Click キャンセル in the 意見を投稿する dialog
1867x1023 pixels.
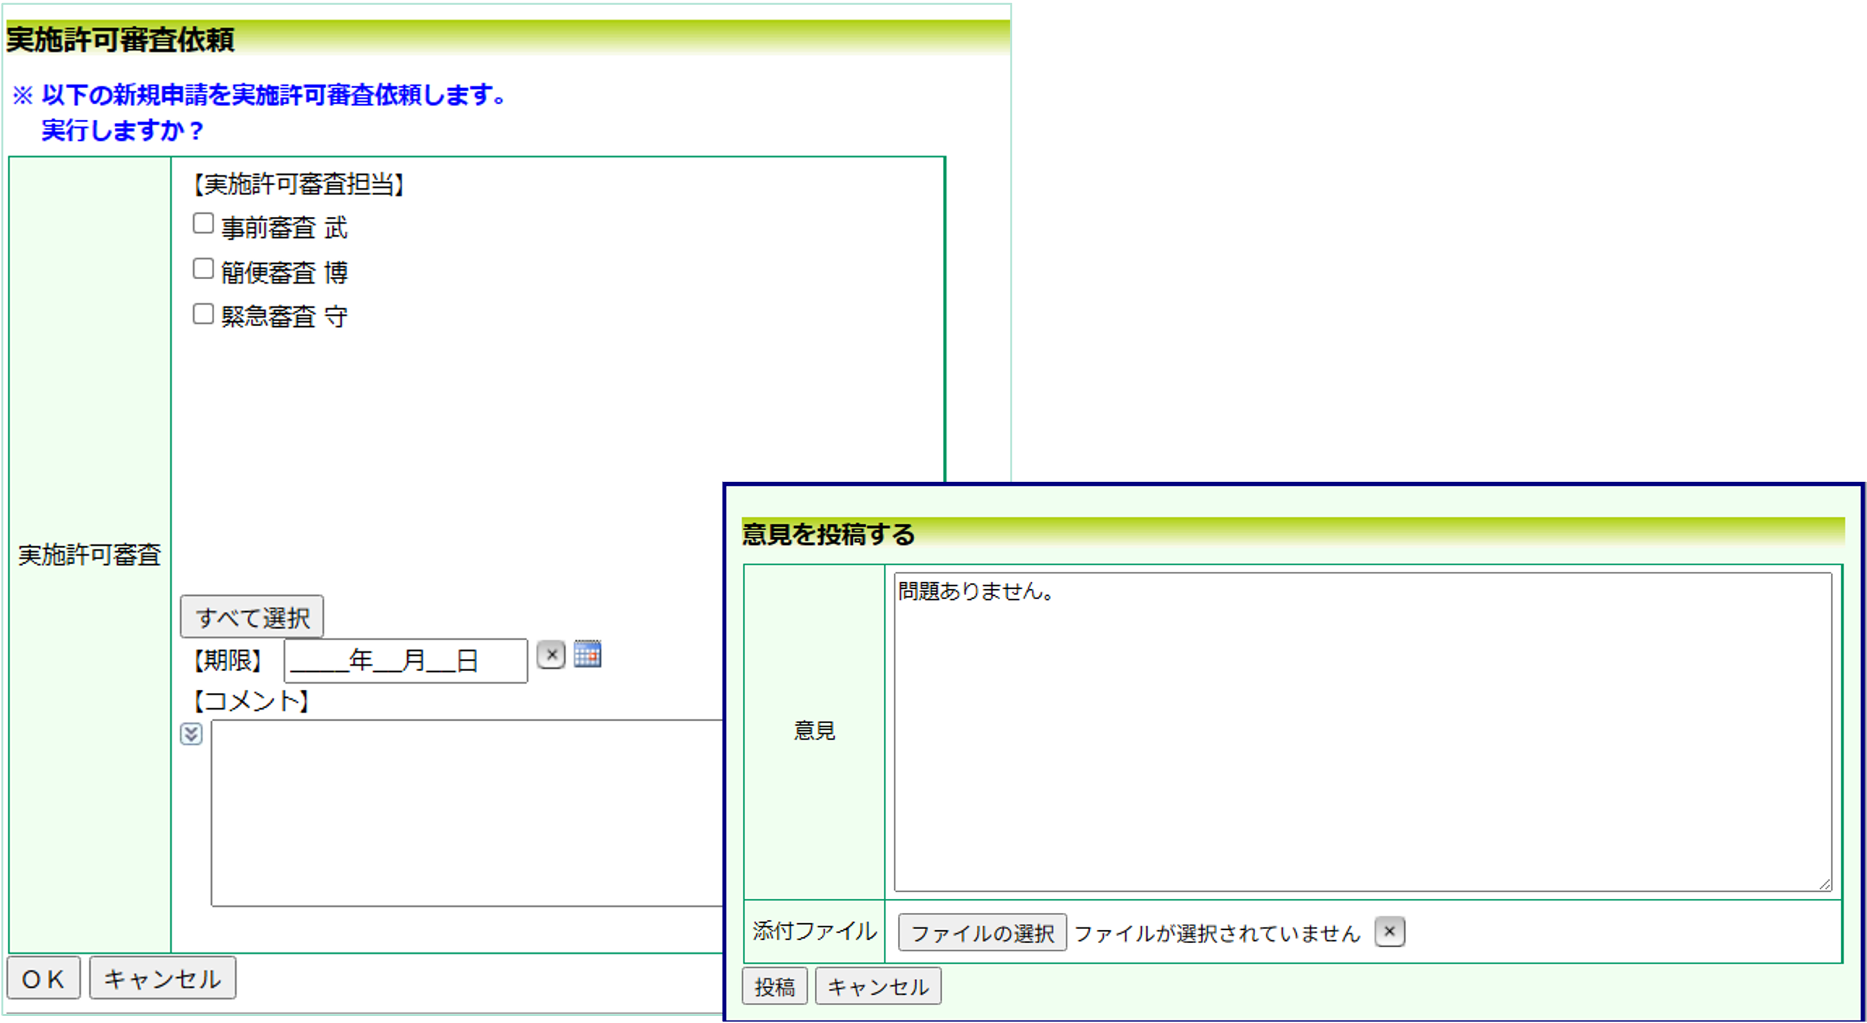point(878,986)
